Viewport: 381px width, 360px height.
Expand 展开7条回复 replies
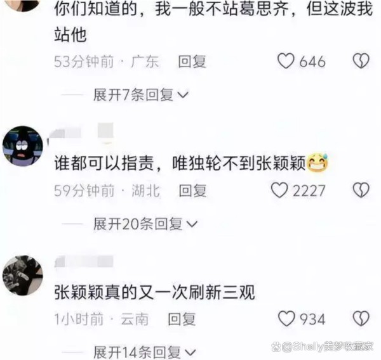pyautogui.click(x=141, y=95)
